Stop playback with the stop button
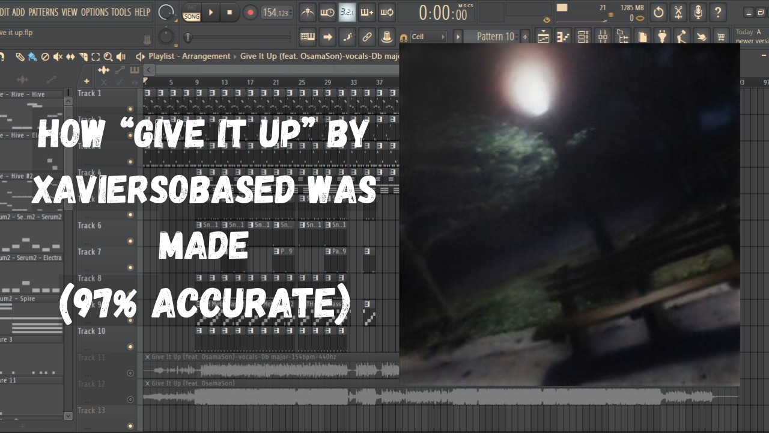This screenshot has height=433, width=769. [229, 12]
